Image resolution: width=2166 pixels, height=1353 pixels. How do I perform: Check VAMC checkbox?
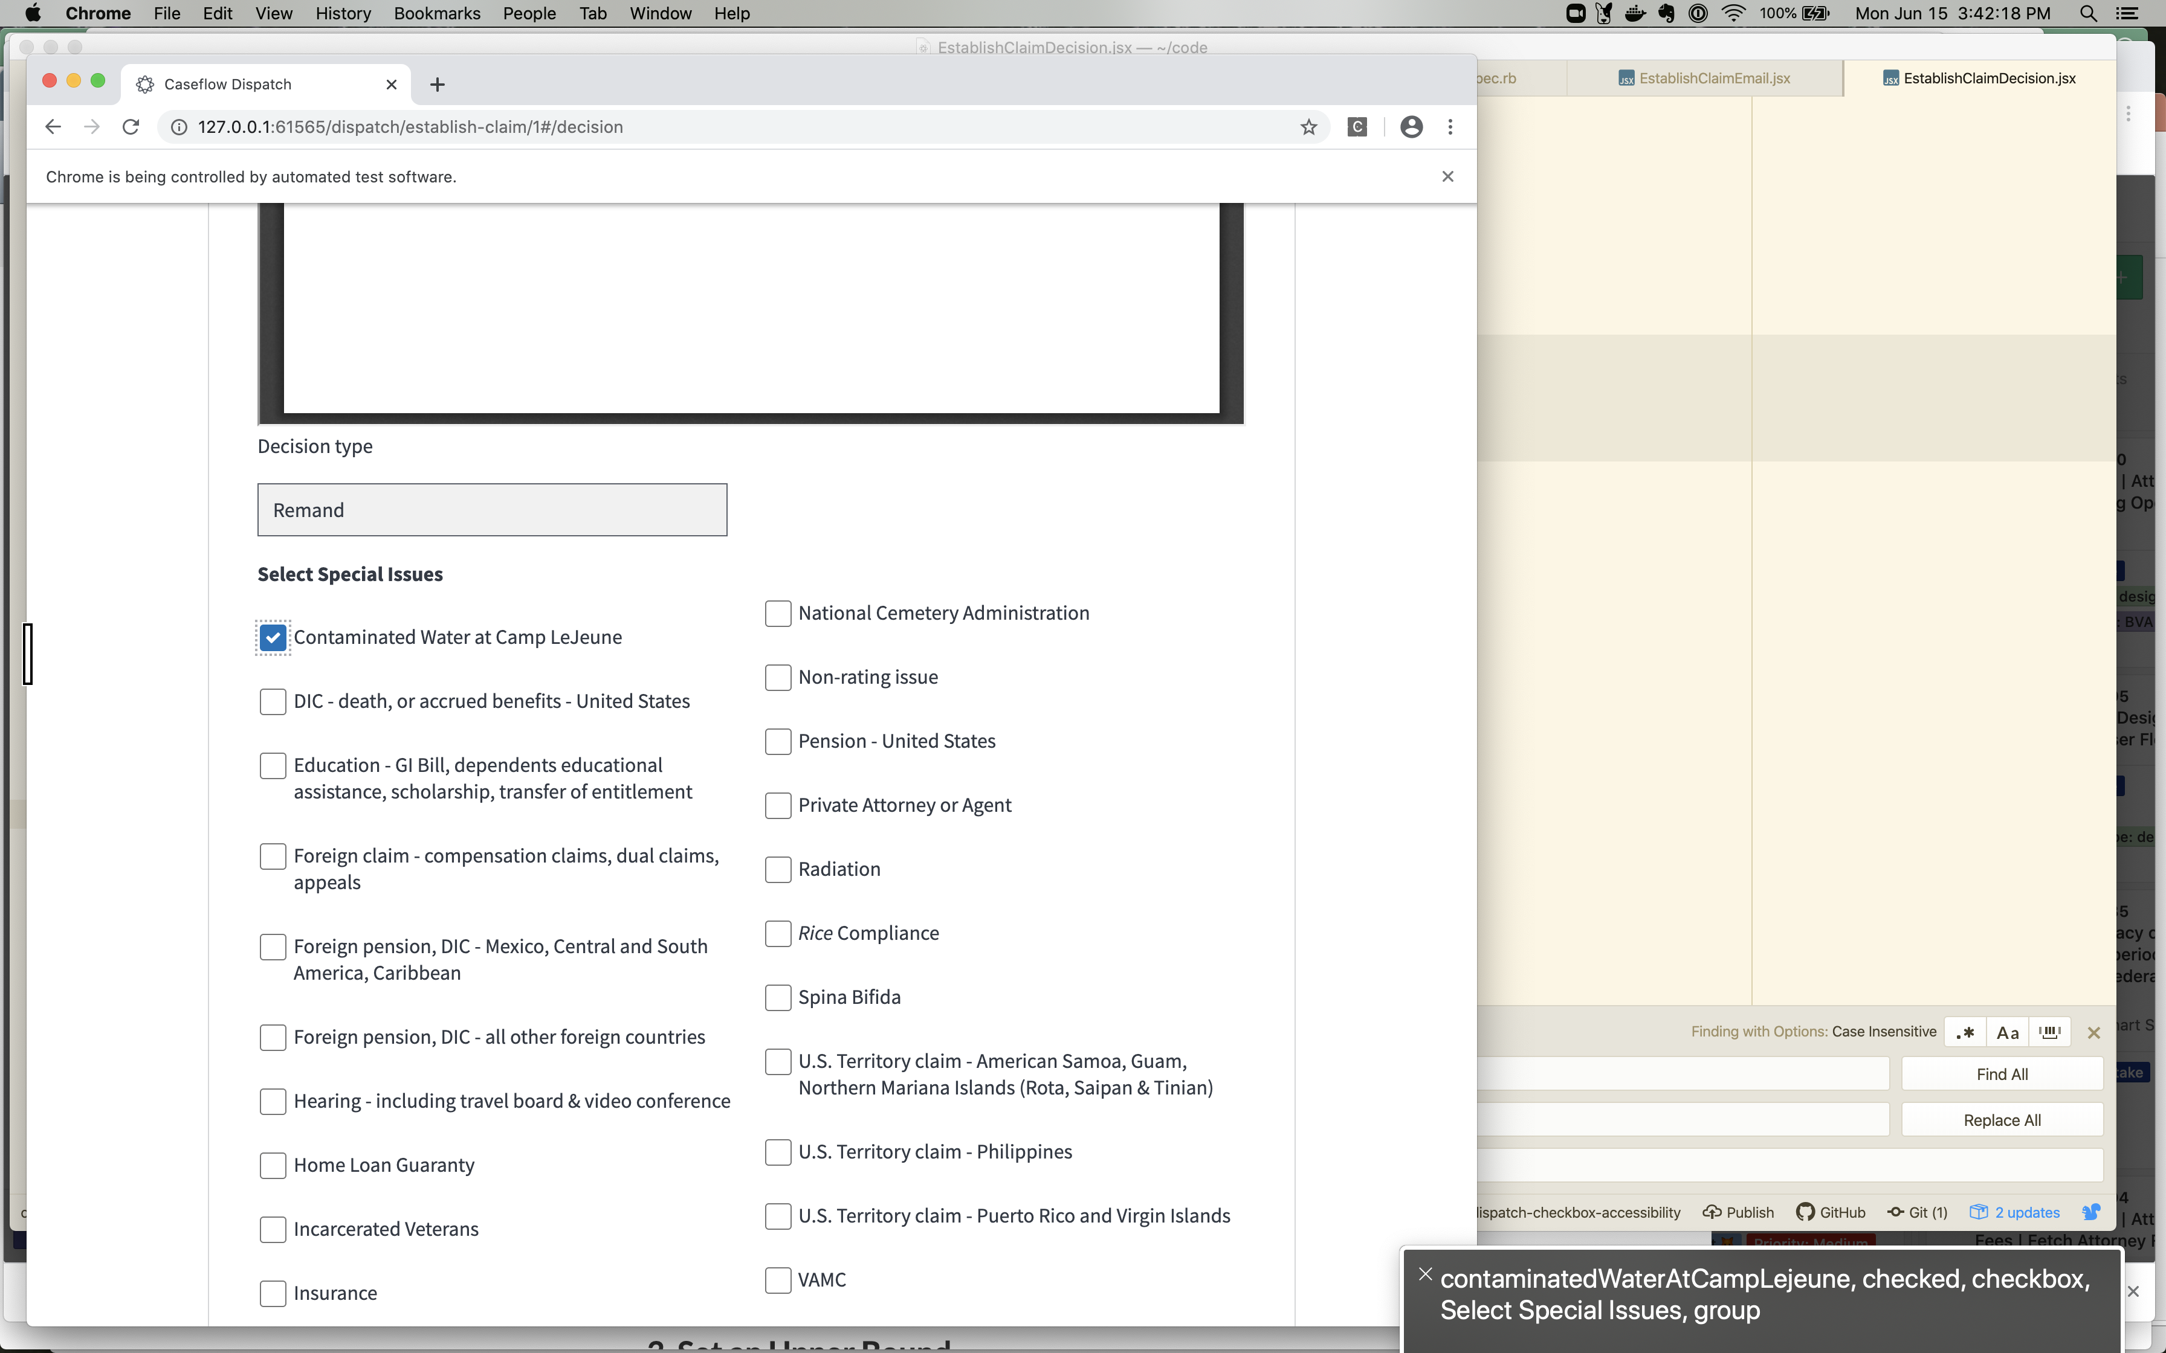pyautogui.click(x=778, y=1281)
